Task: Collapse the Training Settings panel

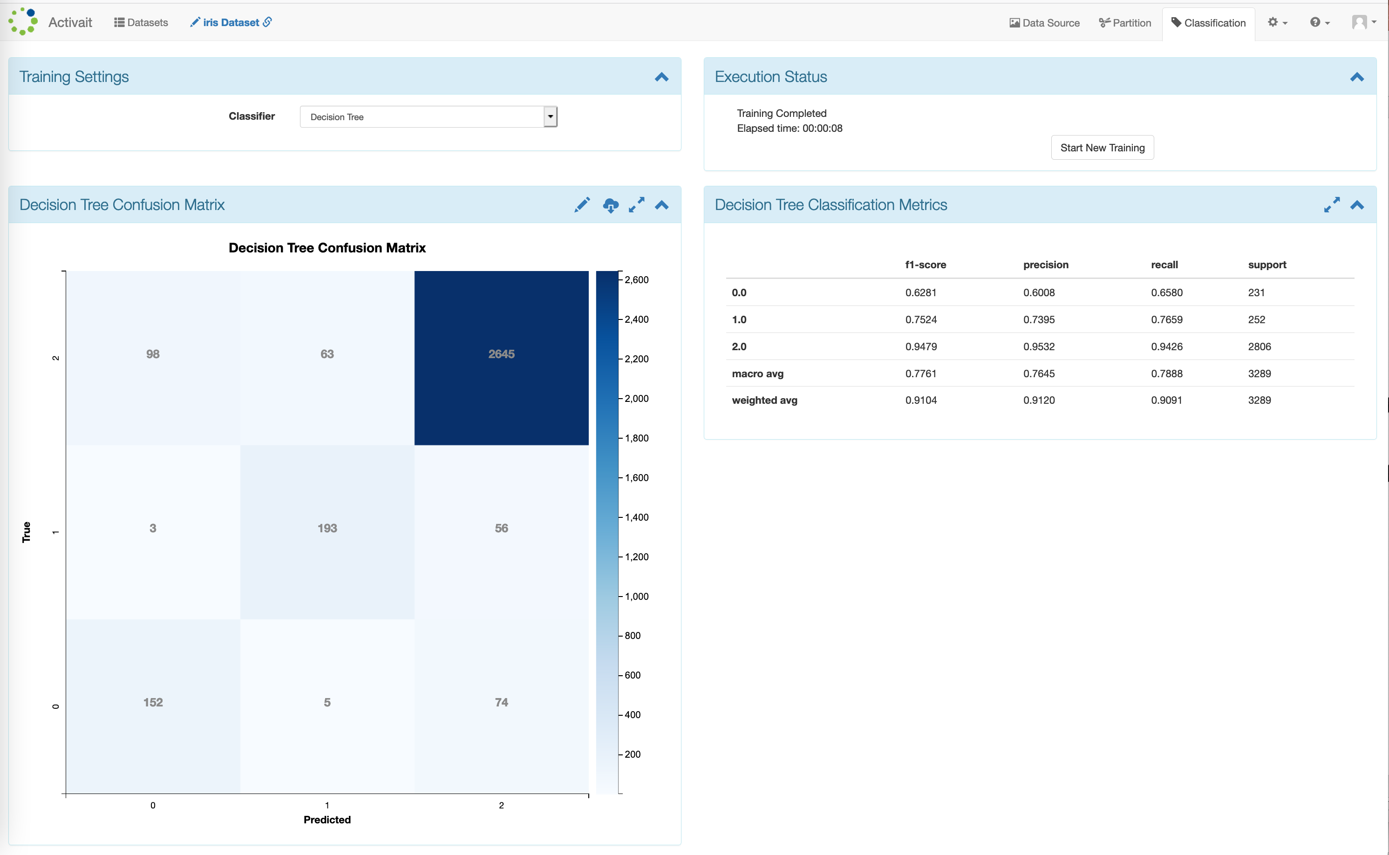Action: pos(662,77)
